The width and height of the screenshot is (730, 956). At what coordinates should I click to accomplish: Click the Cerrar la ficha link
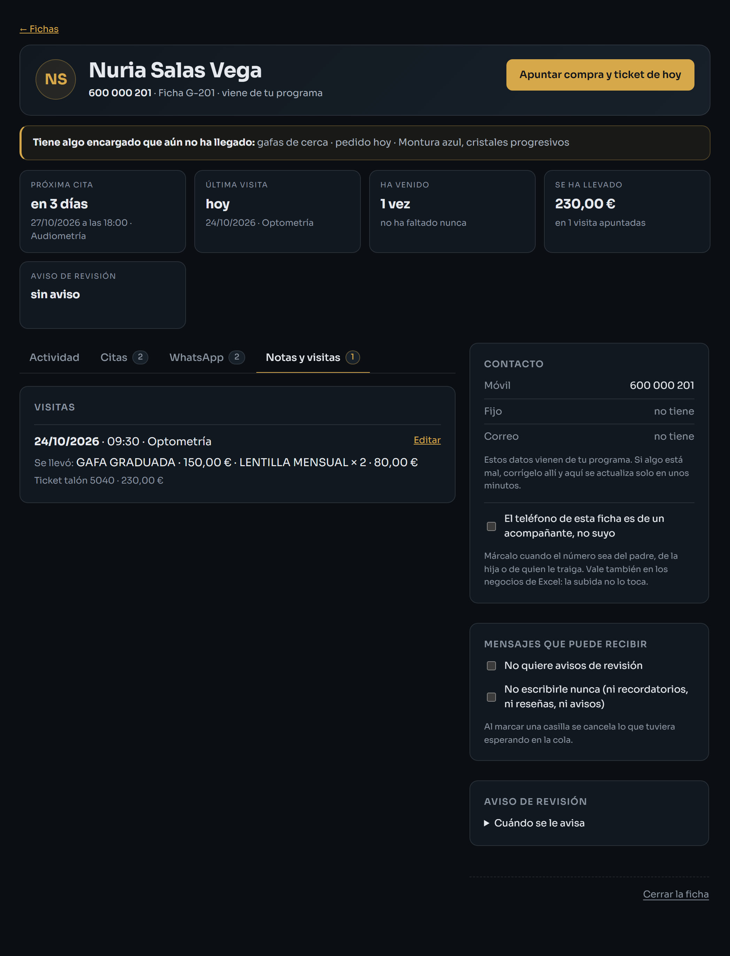(676, 894)
